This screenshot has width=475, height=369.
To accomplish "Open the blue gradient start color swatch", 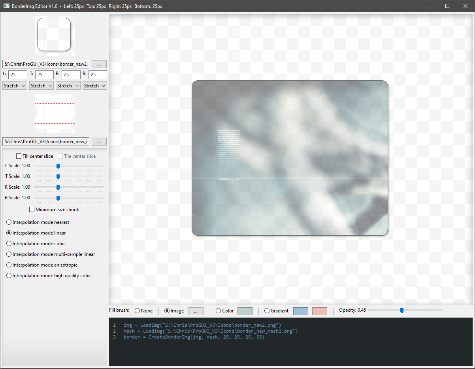I will (x=301, y=311).
